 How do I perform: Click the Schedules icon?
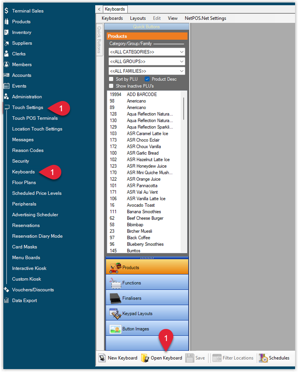[x=263, y=358]
